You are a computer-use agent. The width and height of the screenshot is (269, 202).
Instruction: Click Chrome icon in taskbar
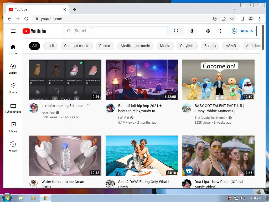[x=45, y=198]
